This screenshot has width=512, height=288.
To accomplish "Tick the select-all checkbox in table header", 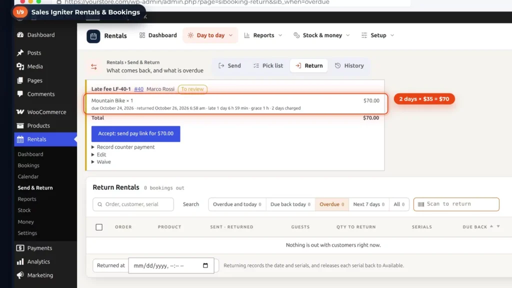I will [99, 227].
